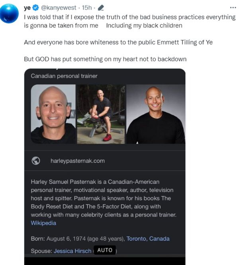Image resolution: width=239 pixels, height=265 pixels.
Task: Follow the Wikipedia source link
Action: point(43,223)
